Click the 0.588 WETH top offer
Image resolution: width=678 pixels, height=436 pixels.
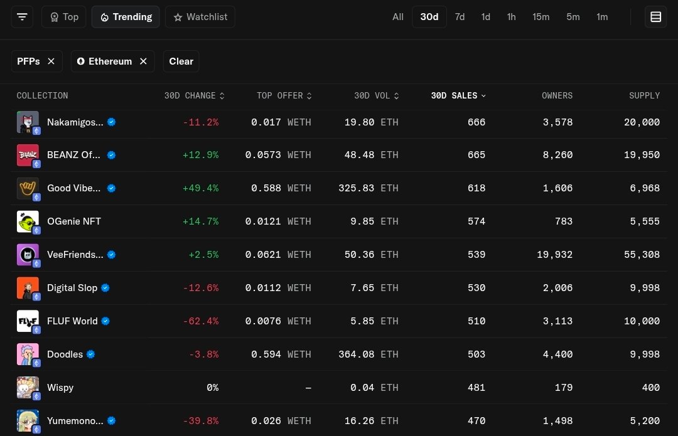pyautogui.click(x=281, y=188)
